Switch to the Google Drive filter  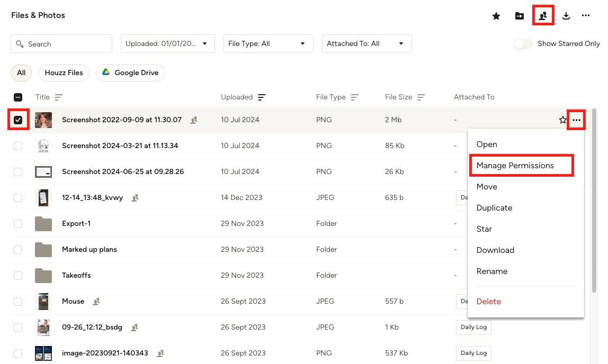(130, 73)
